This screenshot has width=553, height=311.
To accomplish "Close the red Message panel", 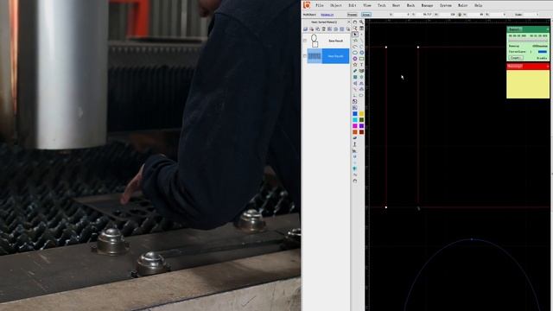I will 547,66.
